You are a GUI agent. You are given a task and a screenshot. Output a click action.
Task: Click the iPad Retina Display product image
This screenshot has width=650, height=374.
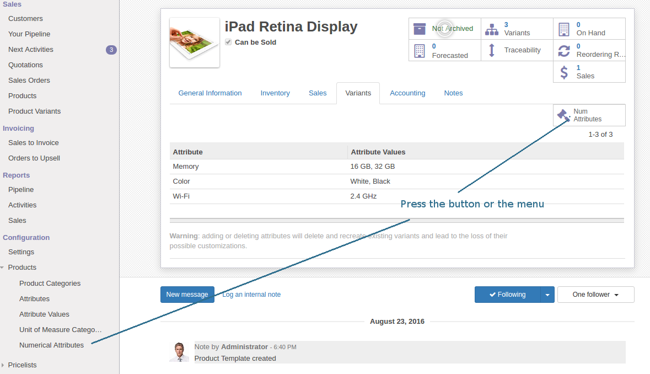tap(195, 42)
